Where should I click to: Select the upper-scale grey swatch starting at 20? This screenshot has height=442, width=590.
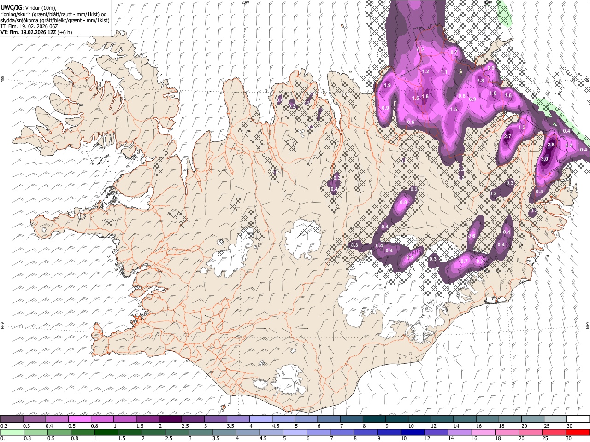(x=533, y=419)
